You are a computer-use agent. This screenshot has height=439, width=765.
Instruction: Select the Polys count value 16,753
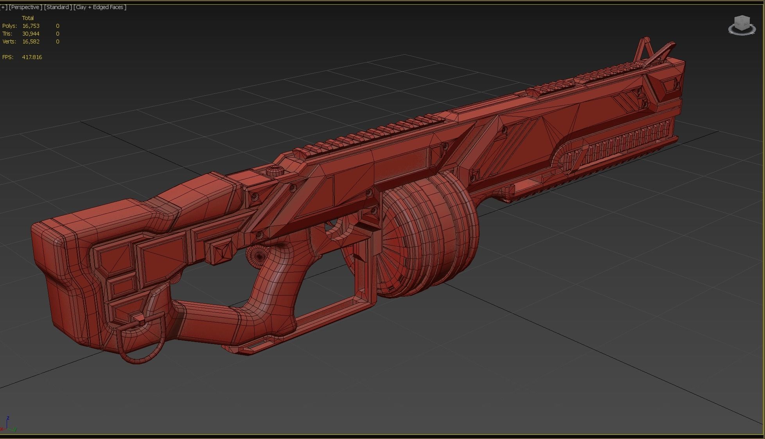pos(31,26)
